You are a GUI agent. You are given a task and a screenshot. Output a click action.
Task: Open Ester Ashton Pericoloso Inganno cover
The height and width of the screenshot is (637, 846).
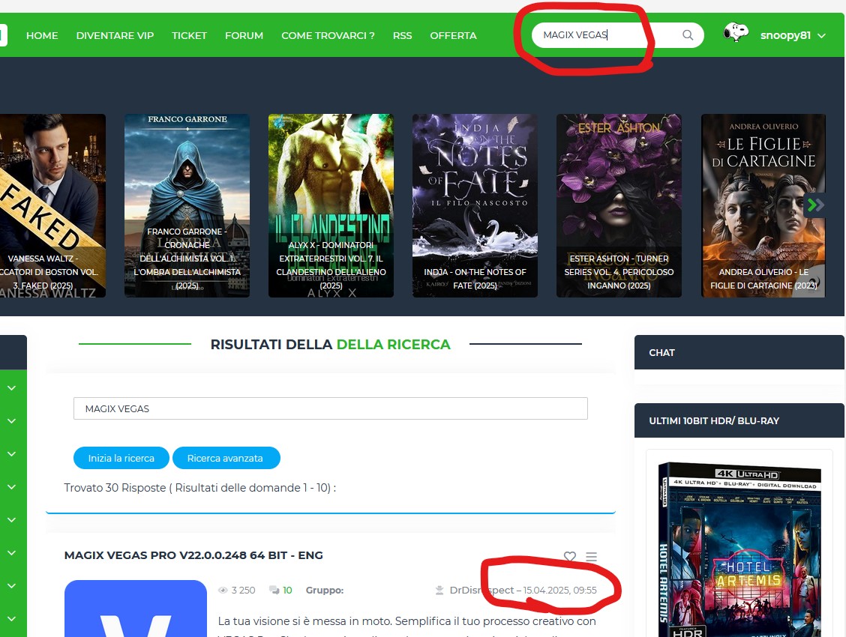click(619, 205)
